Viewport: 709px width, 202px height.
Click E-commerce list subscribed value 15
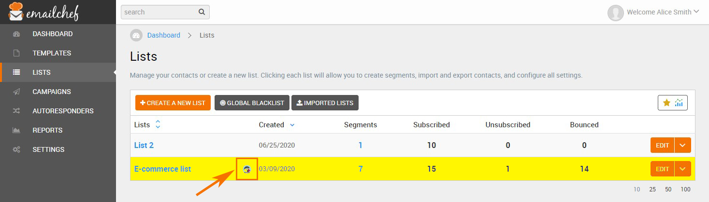(x=432, y=169)
